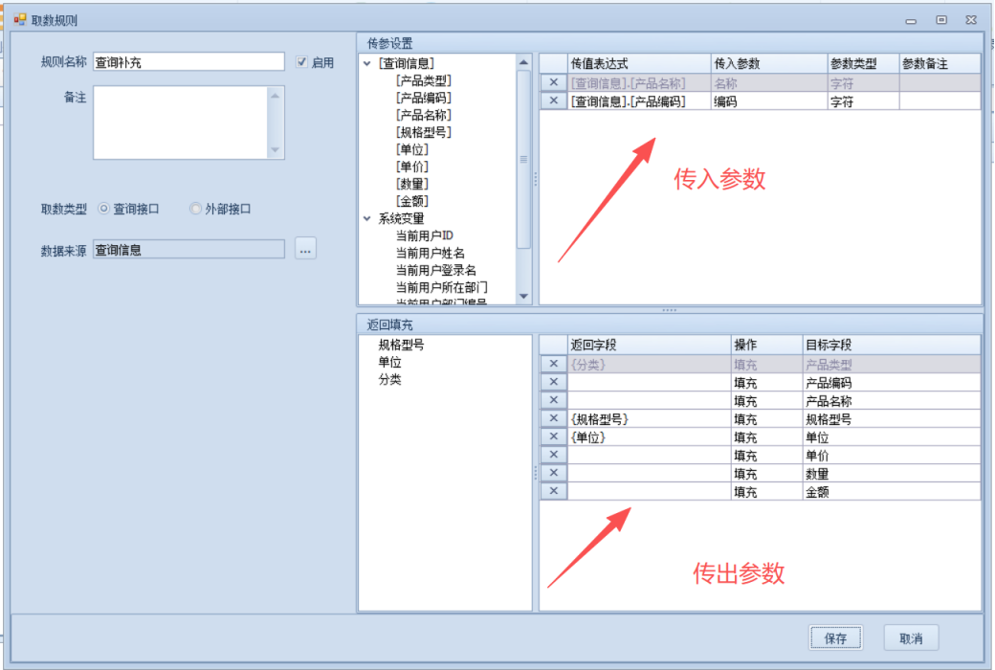Click the 规则名称 input field
995x670 pixels.
(x=188, y=62)
